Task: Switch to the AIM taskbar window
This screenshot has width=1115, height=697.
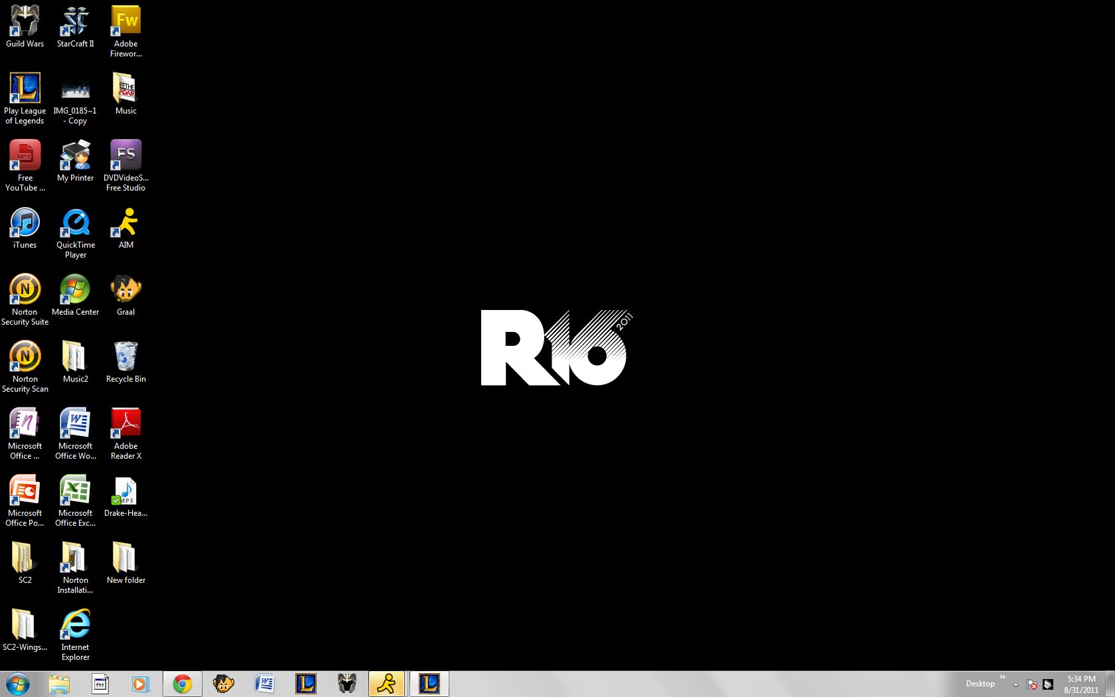Action: 387,684
